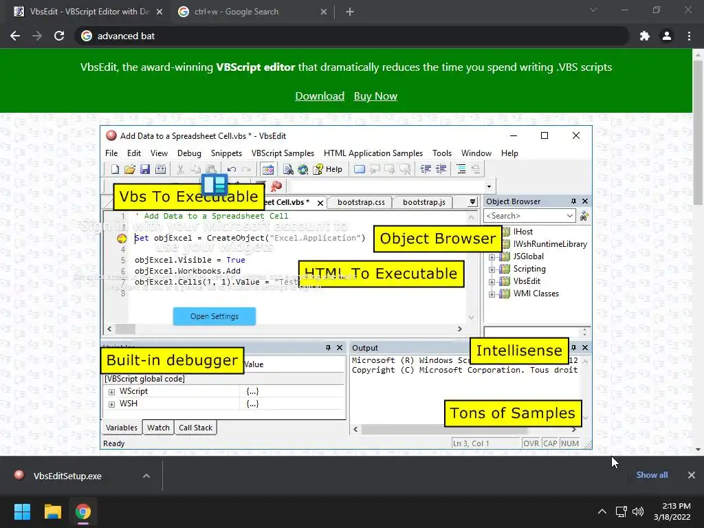Open Windows Start menu
The image size is (704, 528).
pos(22,511)
